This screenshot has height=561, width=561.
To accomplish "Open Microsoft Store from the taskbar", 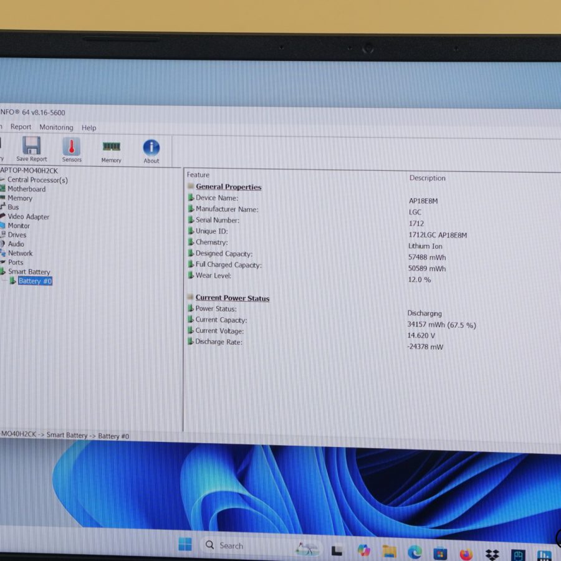I will (x=440, y=554).
